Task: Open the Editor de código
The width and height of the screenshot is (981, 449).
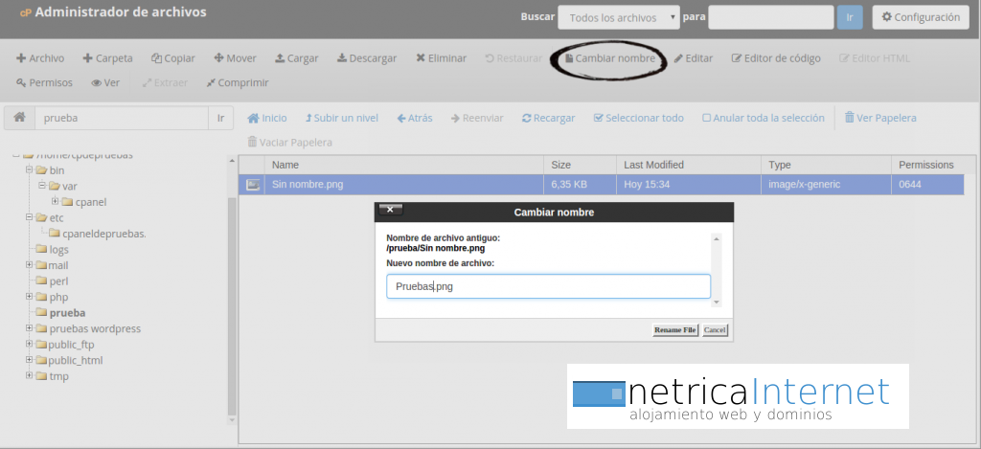Action: (776, 58)
